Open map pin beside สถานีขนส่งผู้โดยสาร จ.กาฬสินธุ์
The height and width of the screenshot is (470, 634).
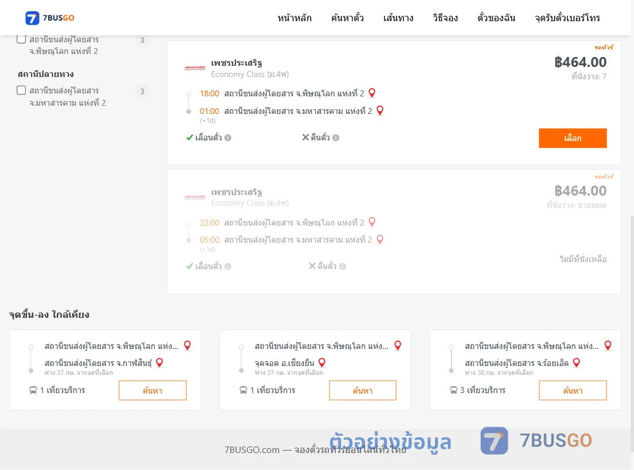[160, 362]
